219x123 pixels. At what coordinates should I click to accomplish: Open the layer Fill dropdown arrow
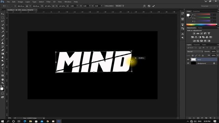click(x=218, y=55)
